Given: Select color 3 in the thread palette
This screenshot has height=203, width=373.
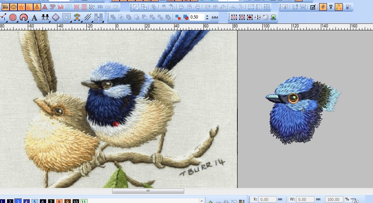Looking at the screenshot, I should pos(18,202).
